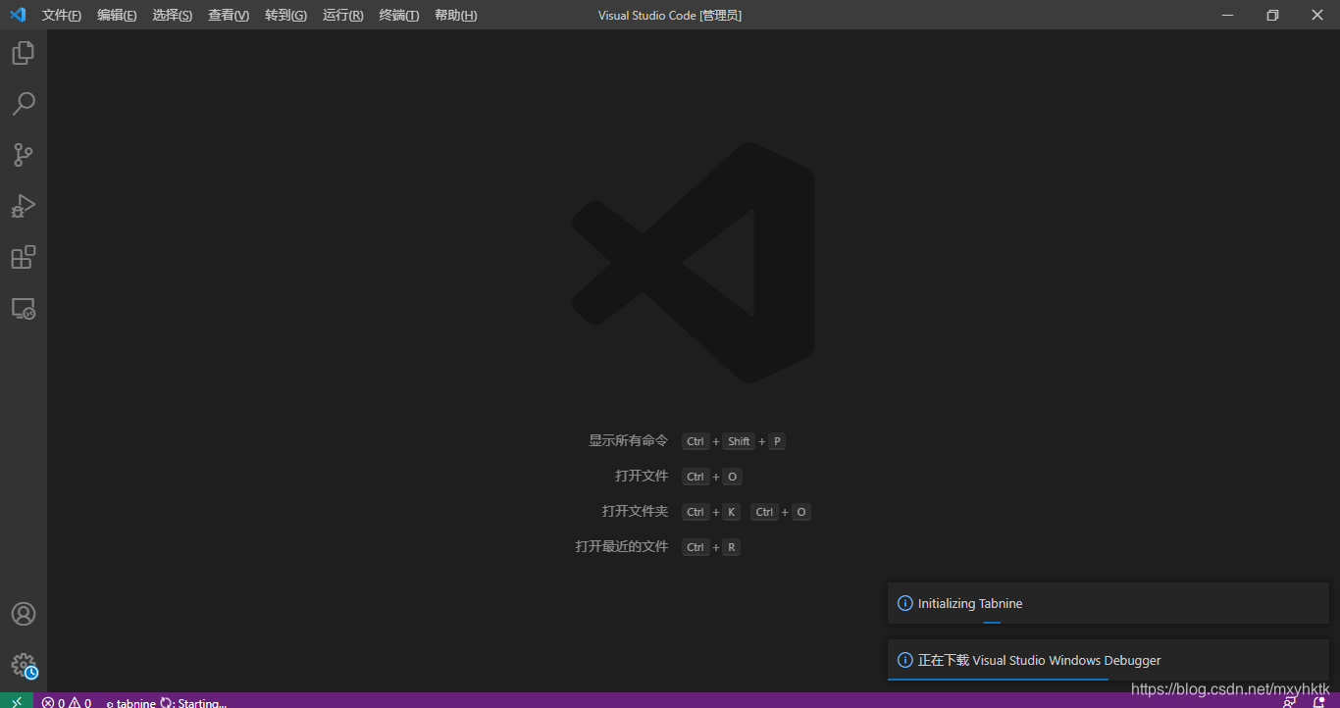This screenshot has height=708, width=1340.
Task: Click the 打开最近的文件 label
Action: (621, 547)
